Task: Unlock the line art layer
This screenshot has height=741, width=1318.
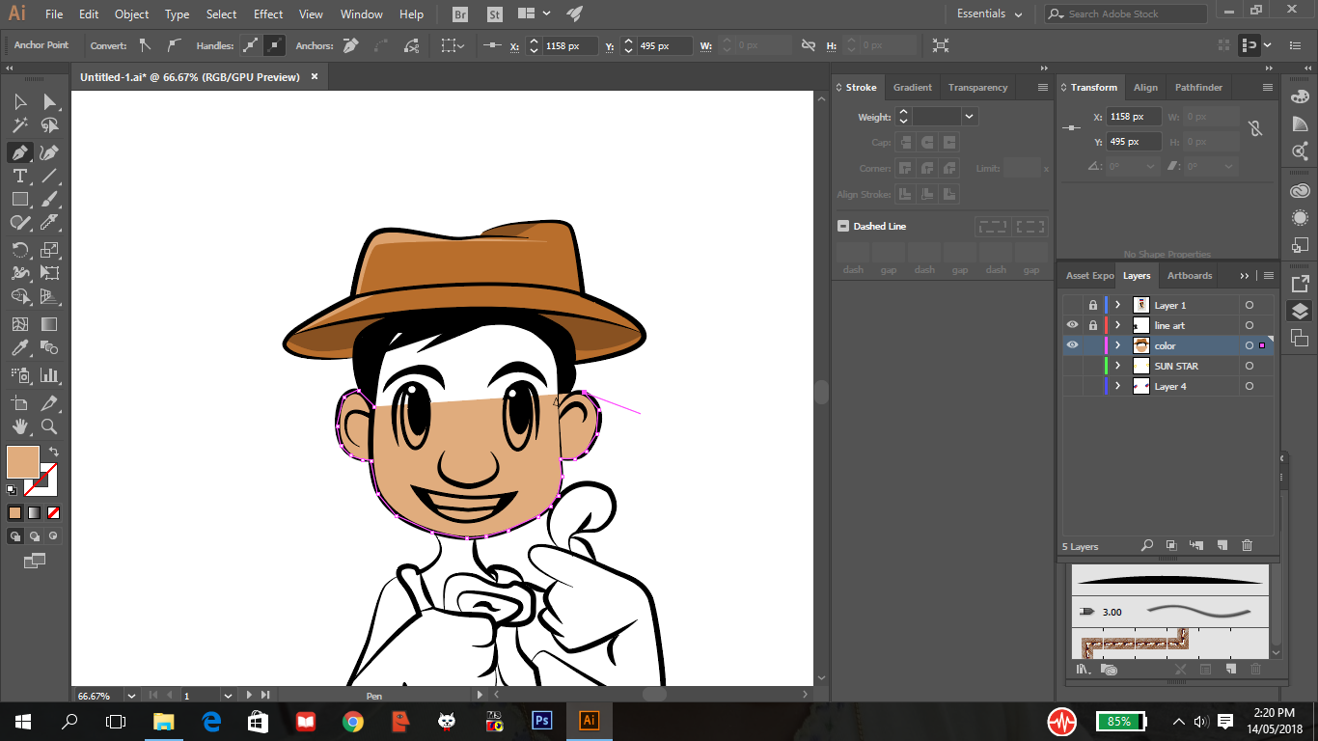Action: pyautogui.click(x=1092, y=325)
